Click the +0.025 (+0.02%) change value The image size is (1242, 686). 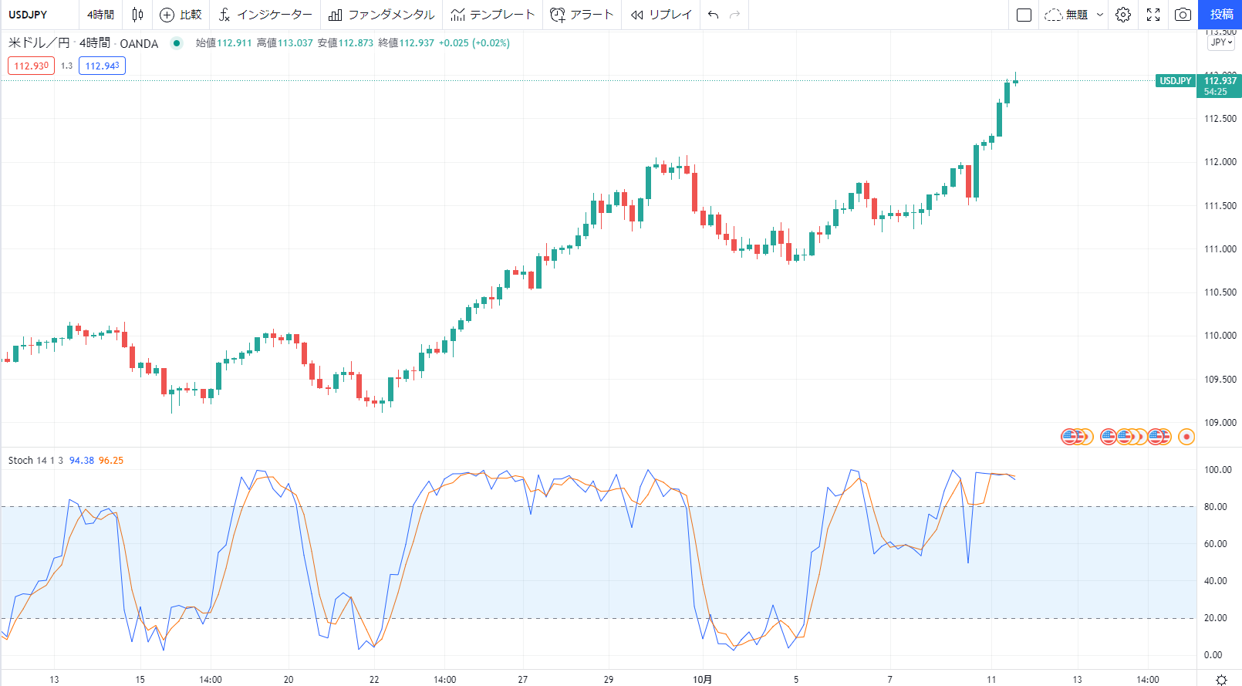coord(474,43)
